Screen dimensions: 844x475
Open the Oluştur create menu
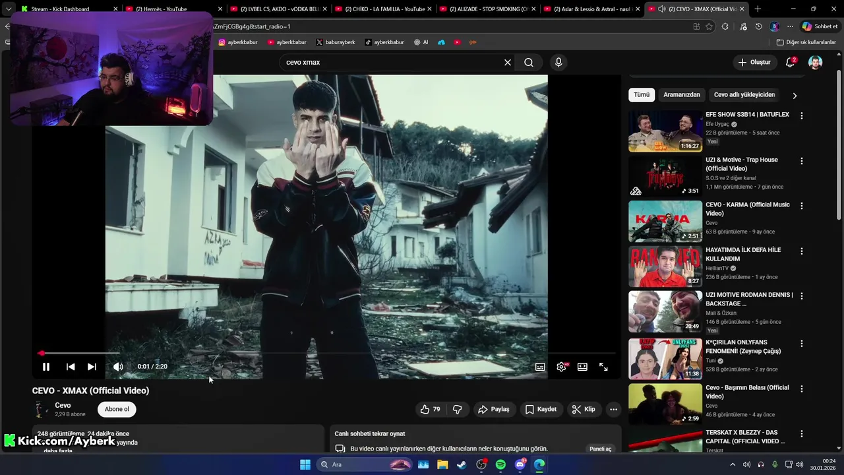pos(754,62)
